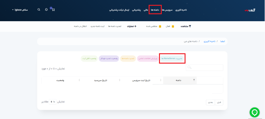
Task: Click the orange «تمدید دامنه ها» pill
Action: [x=128, y=58]
